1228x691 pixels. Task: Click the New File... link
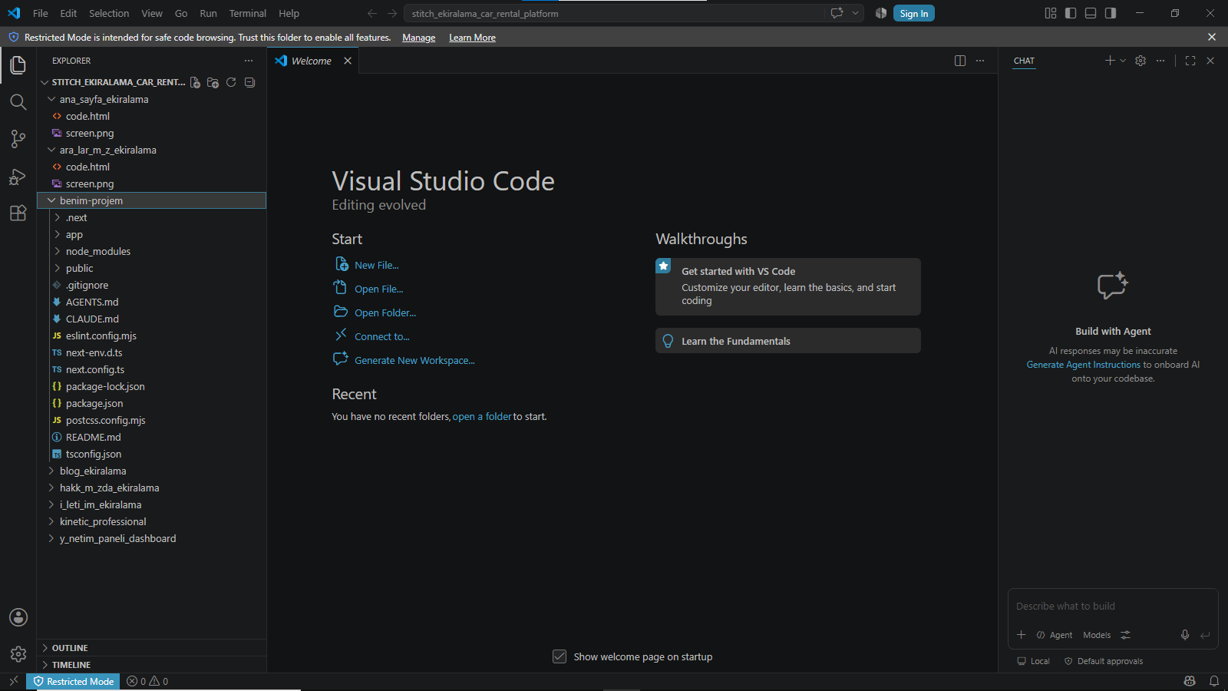coord(377,265)
